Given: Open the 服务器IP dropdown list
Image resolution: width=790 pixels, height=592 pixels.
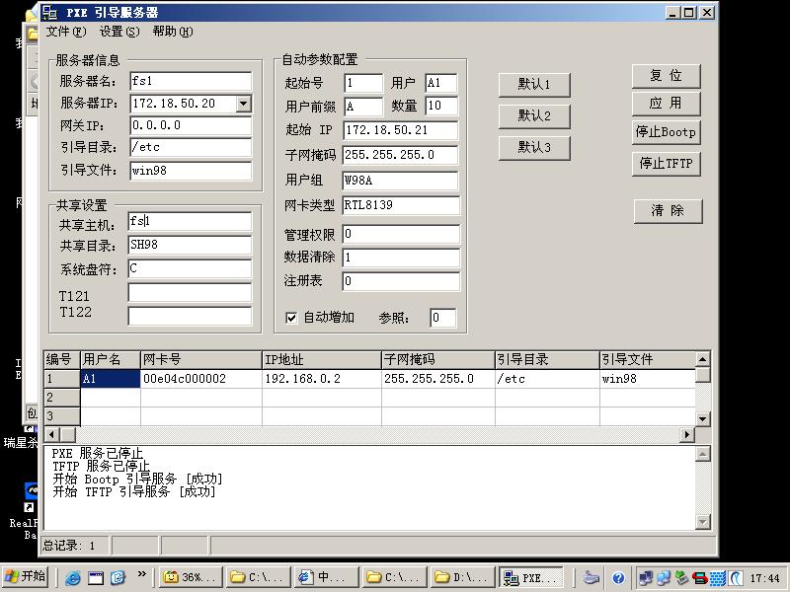Looking at the screenshot, I should [244, 104].
